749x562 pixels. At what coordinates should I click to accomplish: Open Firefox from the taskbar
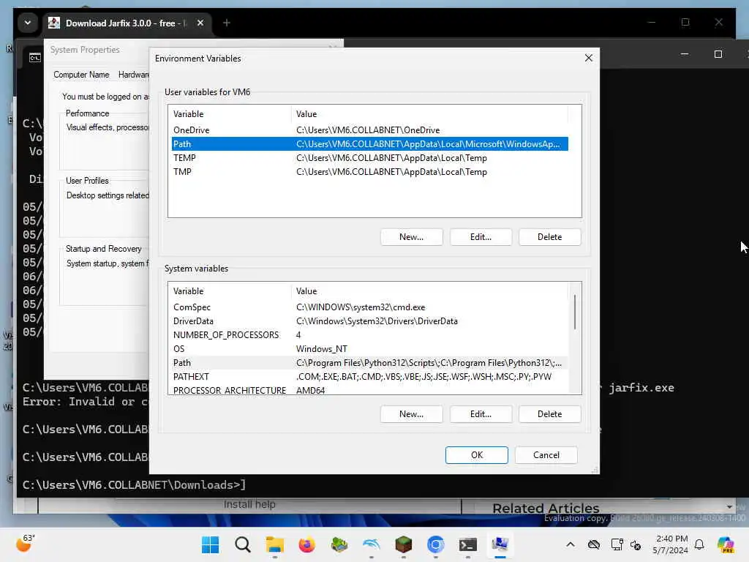pos(306,544)
